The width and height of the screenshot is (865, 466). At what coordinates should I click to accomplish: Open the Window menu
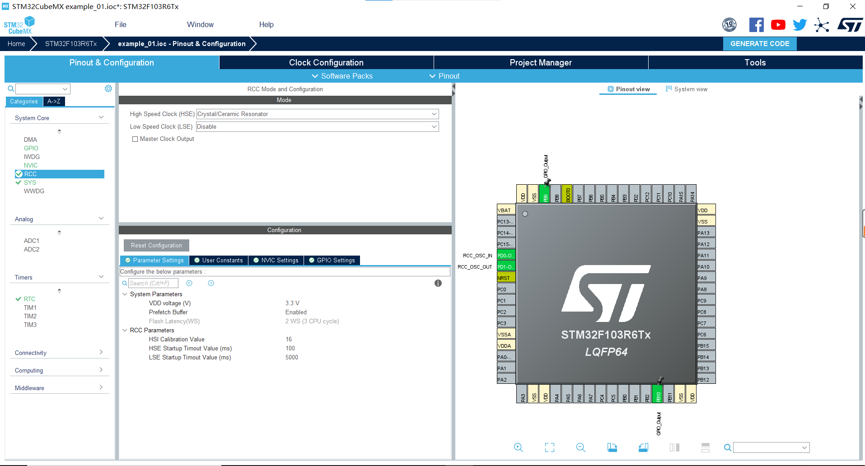201,24
